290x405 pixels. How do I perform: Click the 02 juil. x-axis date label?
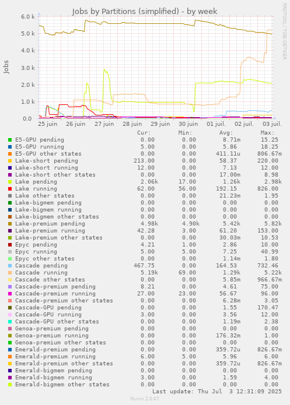(244, 124)
